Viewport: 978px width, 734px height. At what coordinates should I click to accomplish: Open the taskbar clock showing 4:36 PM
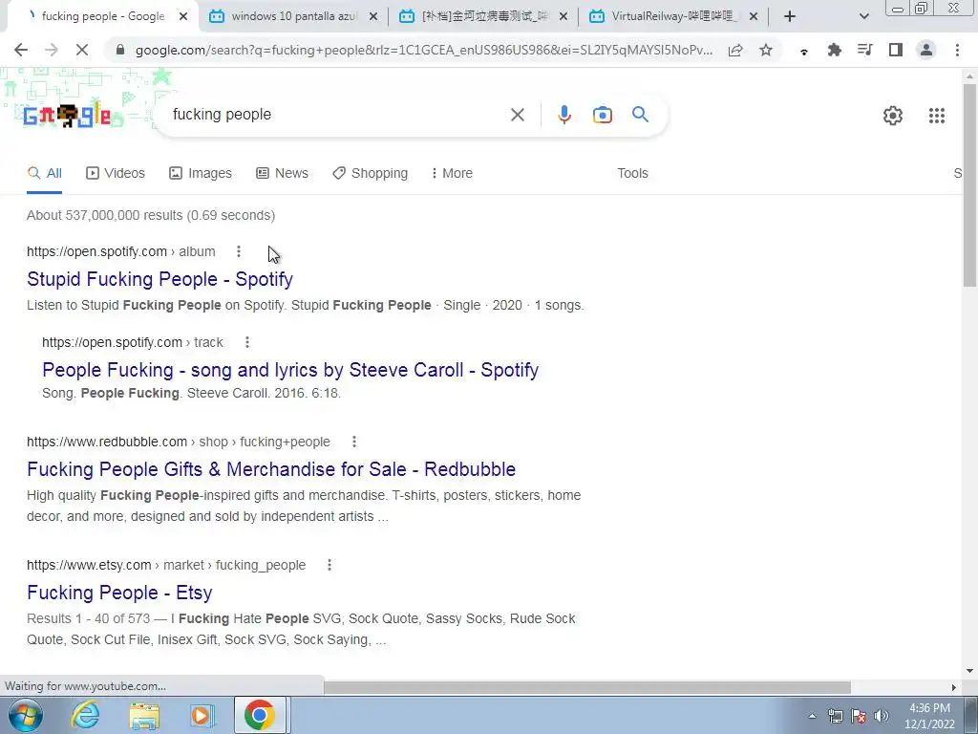929,716
